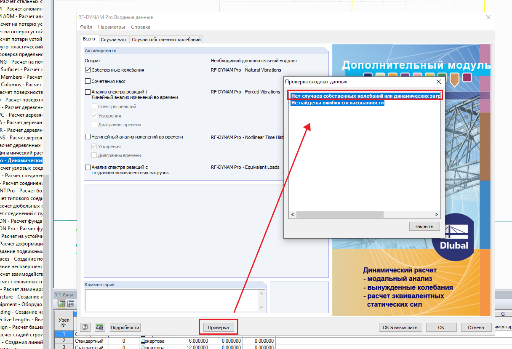Click the 'Спектры реакций' sub-option checkbox
The image size is (512, 349).
click(94, 107)
